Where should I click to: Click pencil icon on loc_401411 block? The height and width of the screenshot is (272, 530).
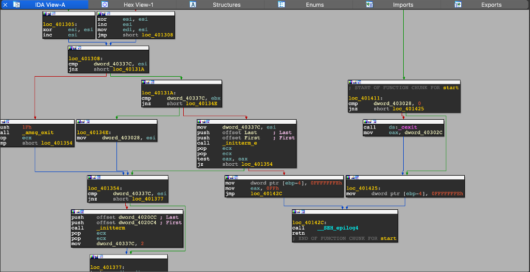pyautogui.click(x=356, y=82)
